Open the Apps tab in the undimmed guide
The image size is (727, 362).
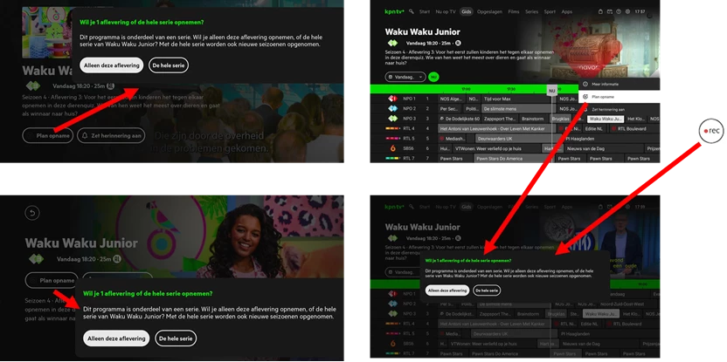tap(566, 11)
